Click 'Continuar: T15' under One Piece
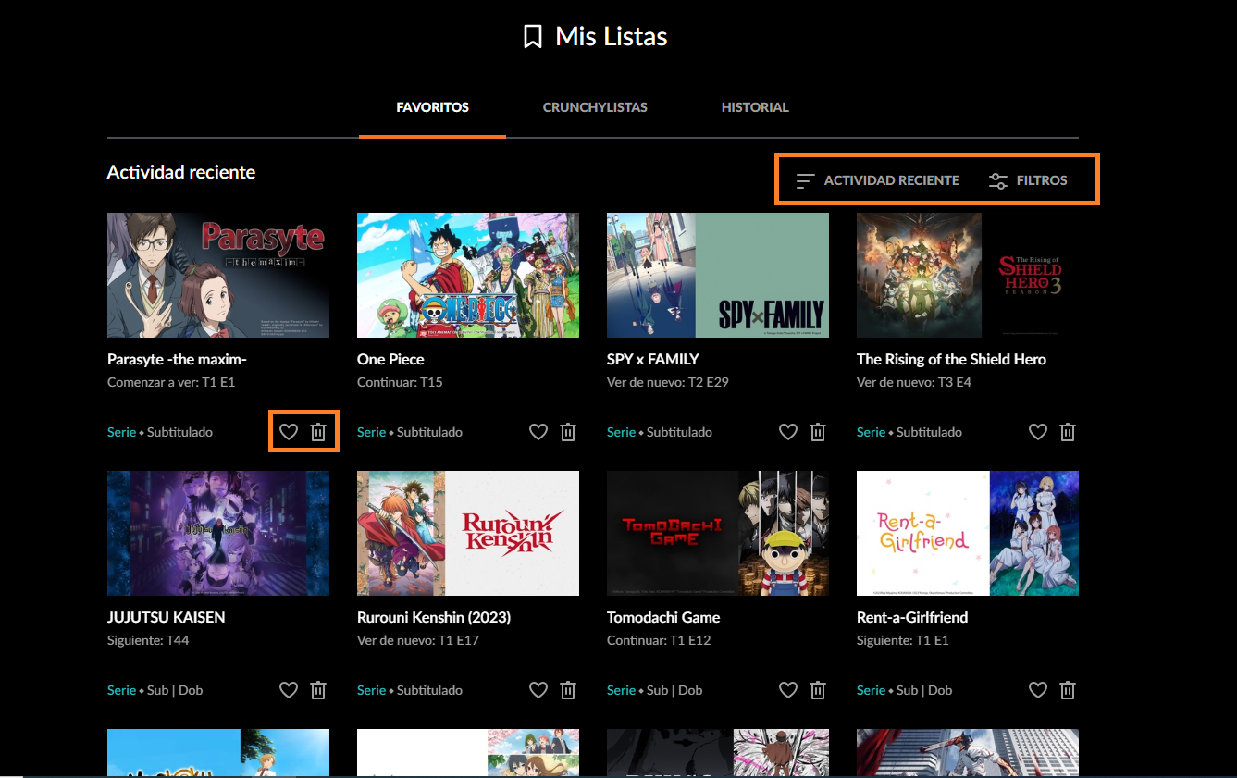1237x778 pixels. pyautogui.click(x=400, y=382)
